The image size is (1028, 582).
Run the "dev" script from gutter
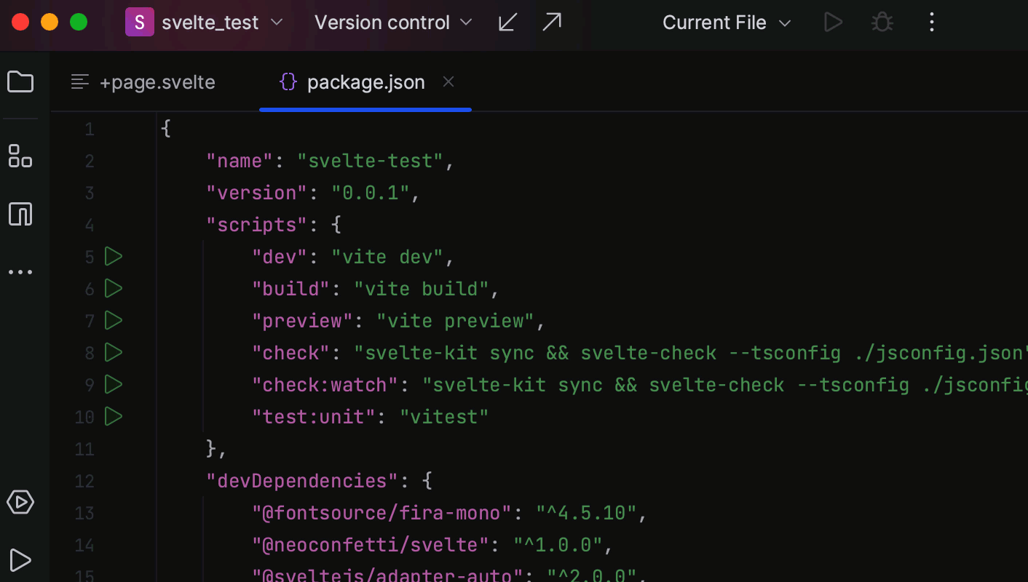(113, 256)
